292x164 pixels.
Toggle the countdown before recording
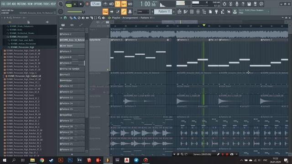point(118,4)
